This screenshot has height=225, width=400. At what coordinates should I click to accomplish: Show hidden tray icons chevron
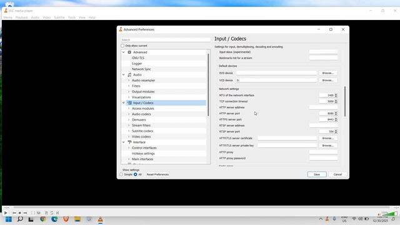pyautogui.click(x=321, y=219)
